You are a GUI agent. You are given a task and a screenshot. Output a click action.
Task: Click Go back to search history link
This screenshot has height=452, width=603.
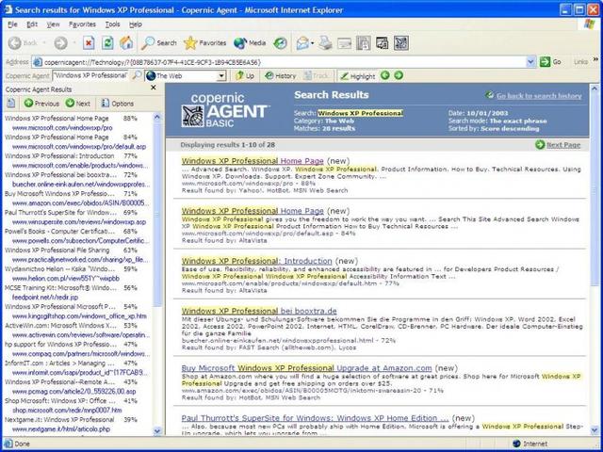tap(539, 96)
